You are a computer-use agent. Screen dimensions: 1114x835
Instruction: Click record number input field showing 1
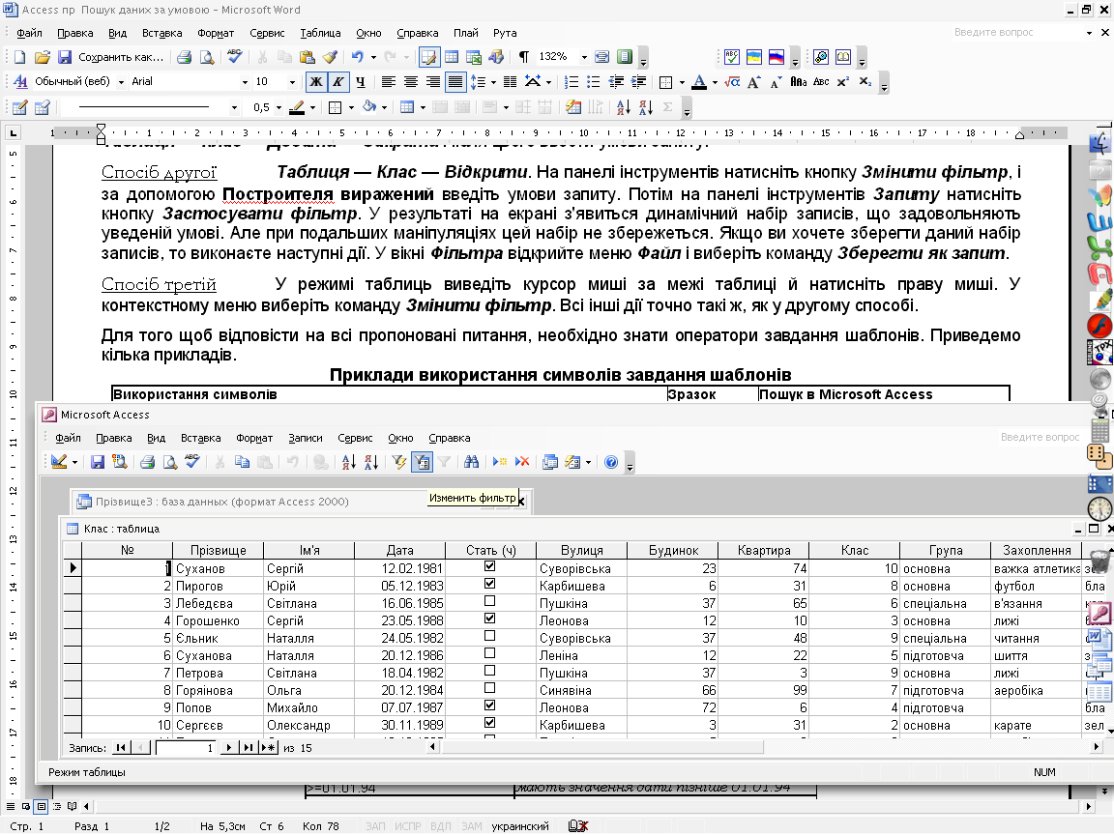[x=186, y=748]
